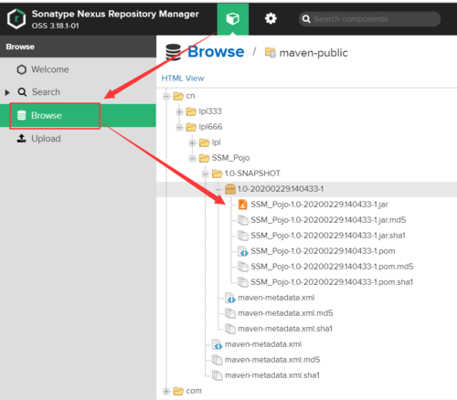
Task: Click the .pom XML file icon
Action: click(x=243, y=251)
